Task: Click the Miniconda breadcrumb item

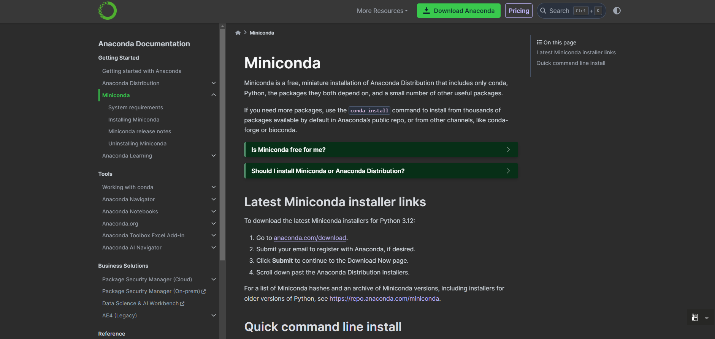Action: coord(262,33)
